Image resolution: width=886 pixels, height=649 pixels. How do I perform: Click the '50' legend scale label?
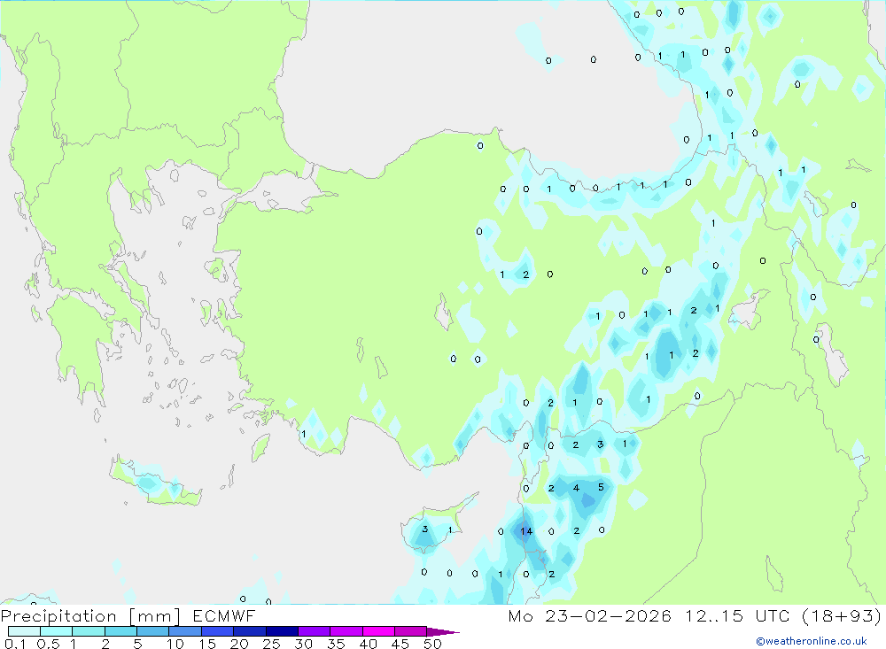pos(432,644)
